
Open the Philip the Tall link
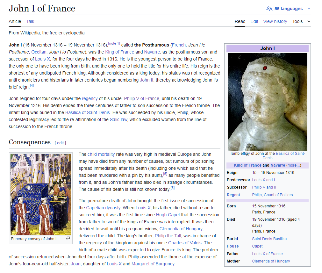point(168,236)
